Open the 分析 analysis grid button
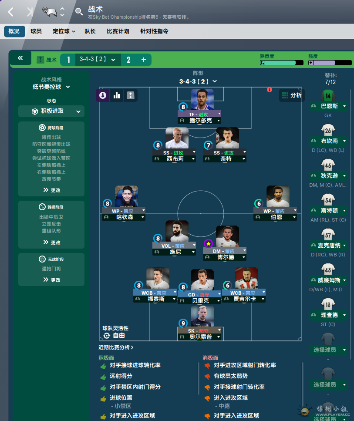Viewport: 354px width, 421px height. coord(292,95)
